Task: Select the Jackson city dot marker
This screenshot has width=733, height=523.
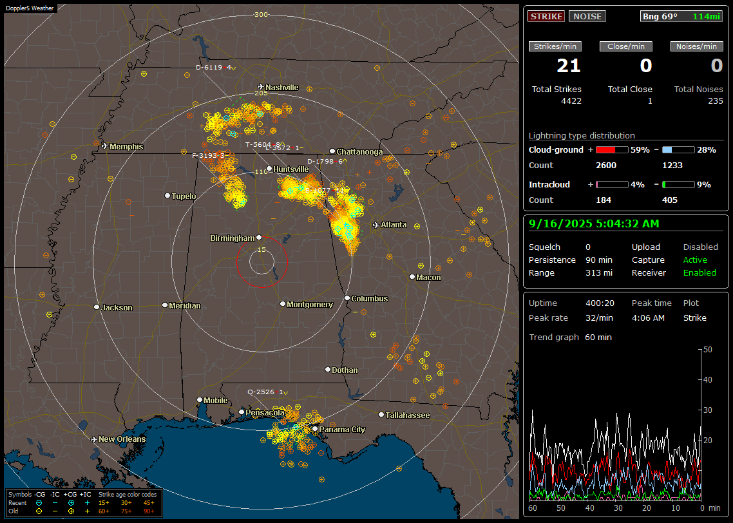Action: pyautogui.click(x=97, y=307)
